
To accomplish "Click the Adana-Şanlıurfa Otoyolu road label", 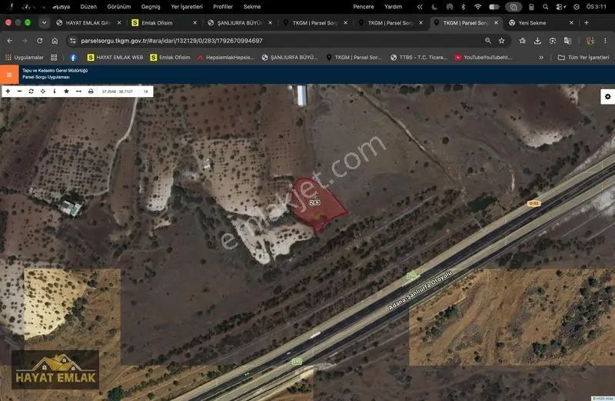I will click(x=421, y=290).
